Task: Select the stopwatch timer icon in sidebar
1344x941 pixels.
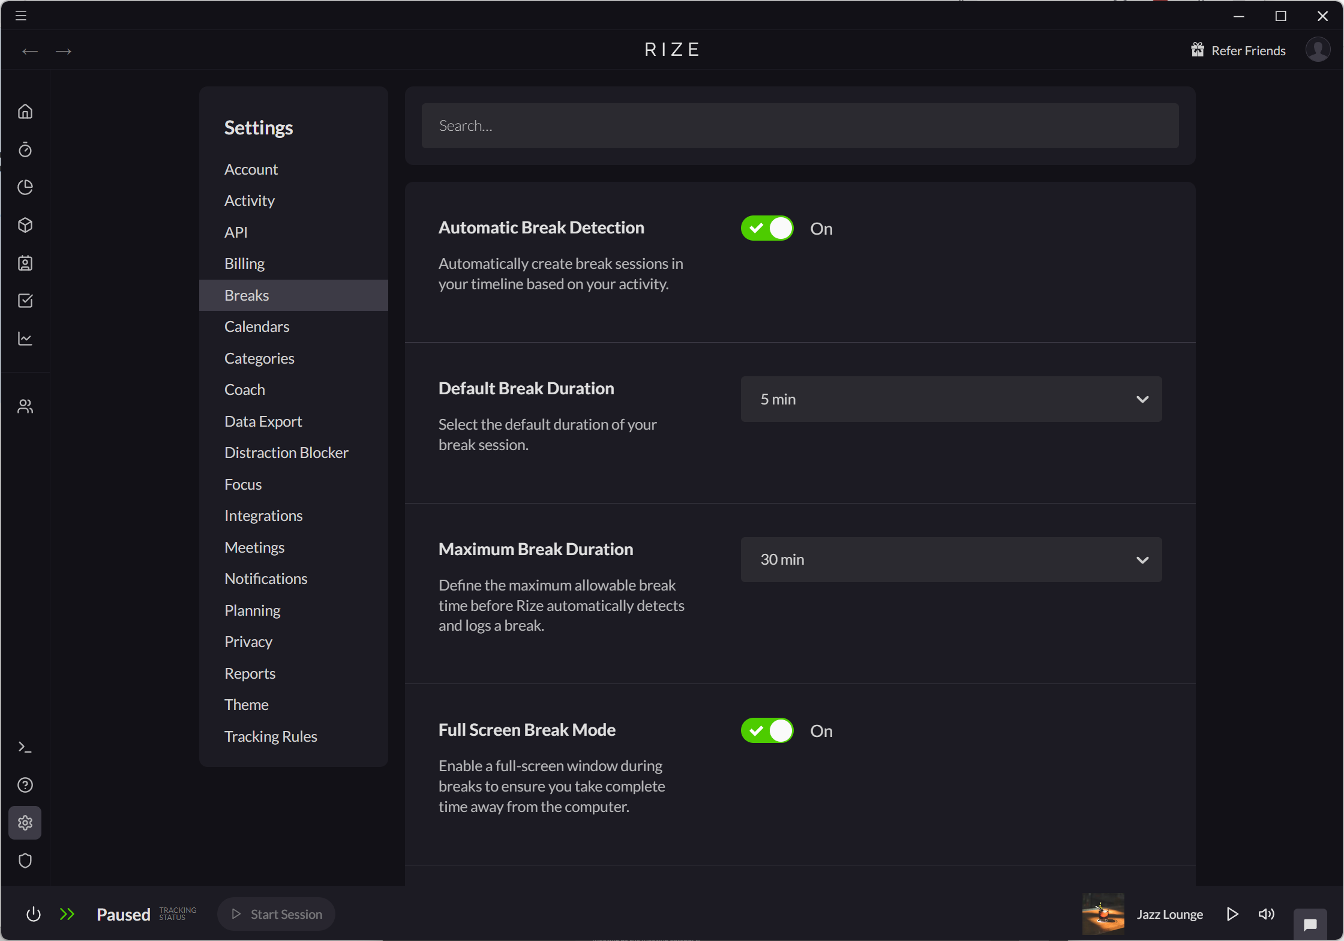Action: pyautogui.click(x=25, y=149)
